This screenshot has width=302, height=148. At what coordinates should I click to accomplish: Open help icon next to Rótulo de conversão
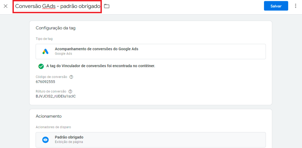[70, 91]
